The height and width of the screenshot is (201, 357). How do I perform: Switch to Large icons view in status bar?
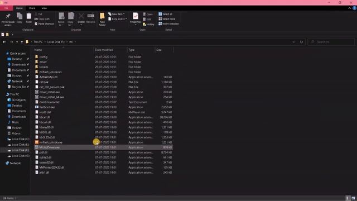coord(353,198)
